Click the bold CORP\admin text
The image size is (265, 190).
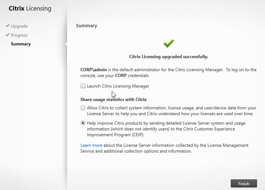click(x=93, y=70)
